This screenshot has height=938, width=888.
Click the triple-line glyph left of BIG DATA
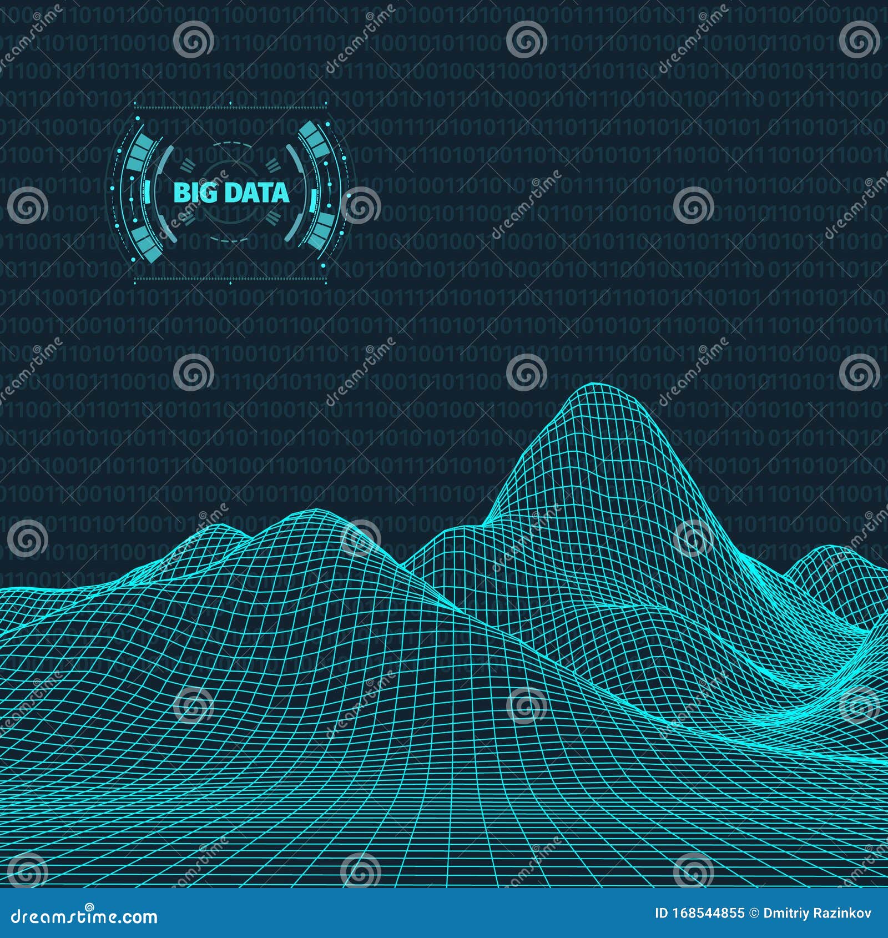click(186, 164)
